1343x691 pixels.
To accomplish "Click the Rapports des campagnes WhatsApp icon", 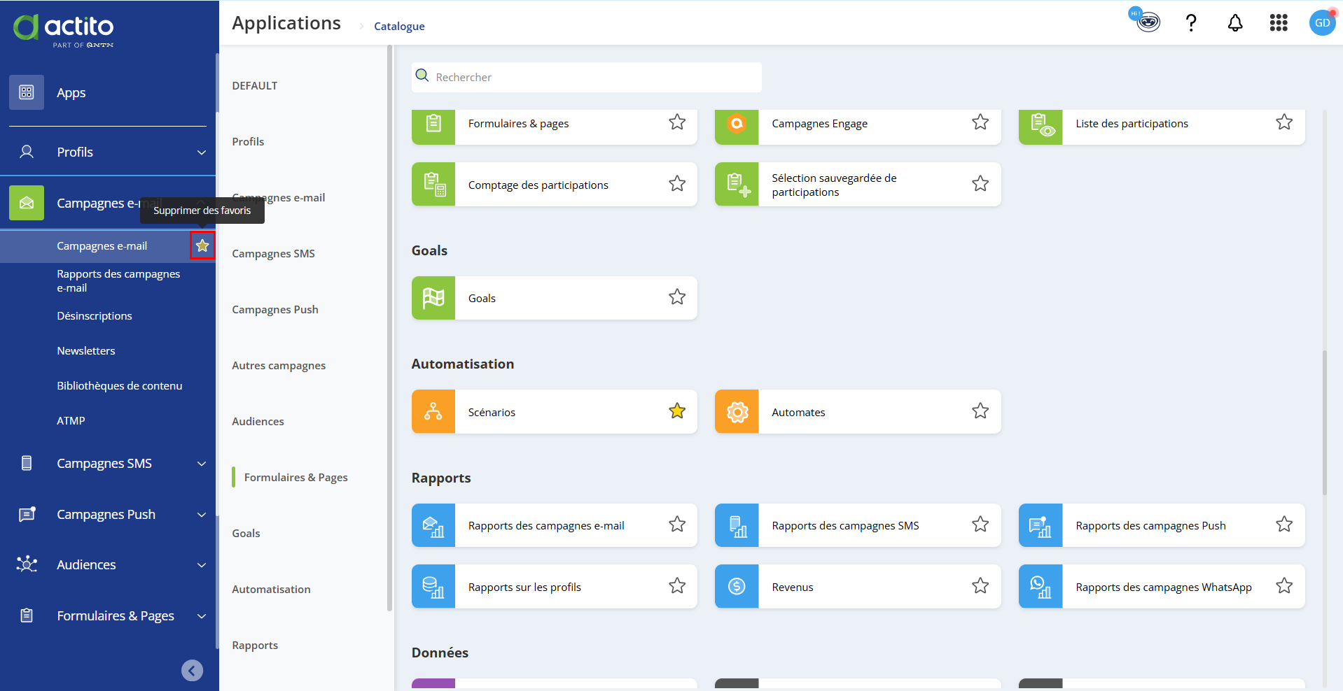I will click(x=1041, y=586).
